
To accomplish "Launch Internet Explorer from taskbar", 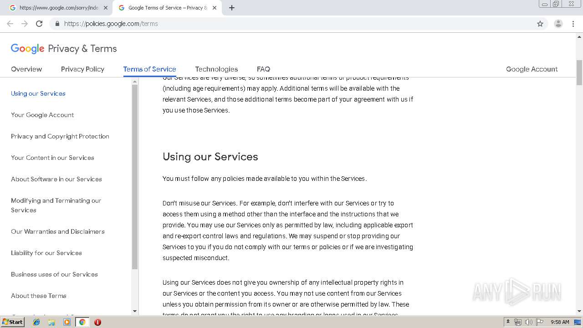I will (x=36, y=322).
